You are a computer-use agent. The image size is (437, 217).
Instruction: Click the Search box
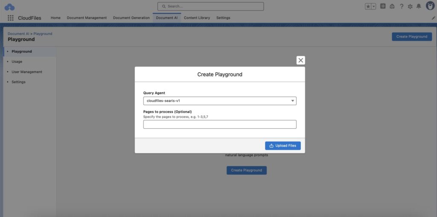point(210,6)
